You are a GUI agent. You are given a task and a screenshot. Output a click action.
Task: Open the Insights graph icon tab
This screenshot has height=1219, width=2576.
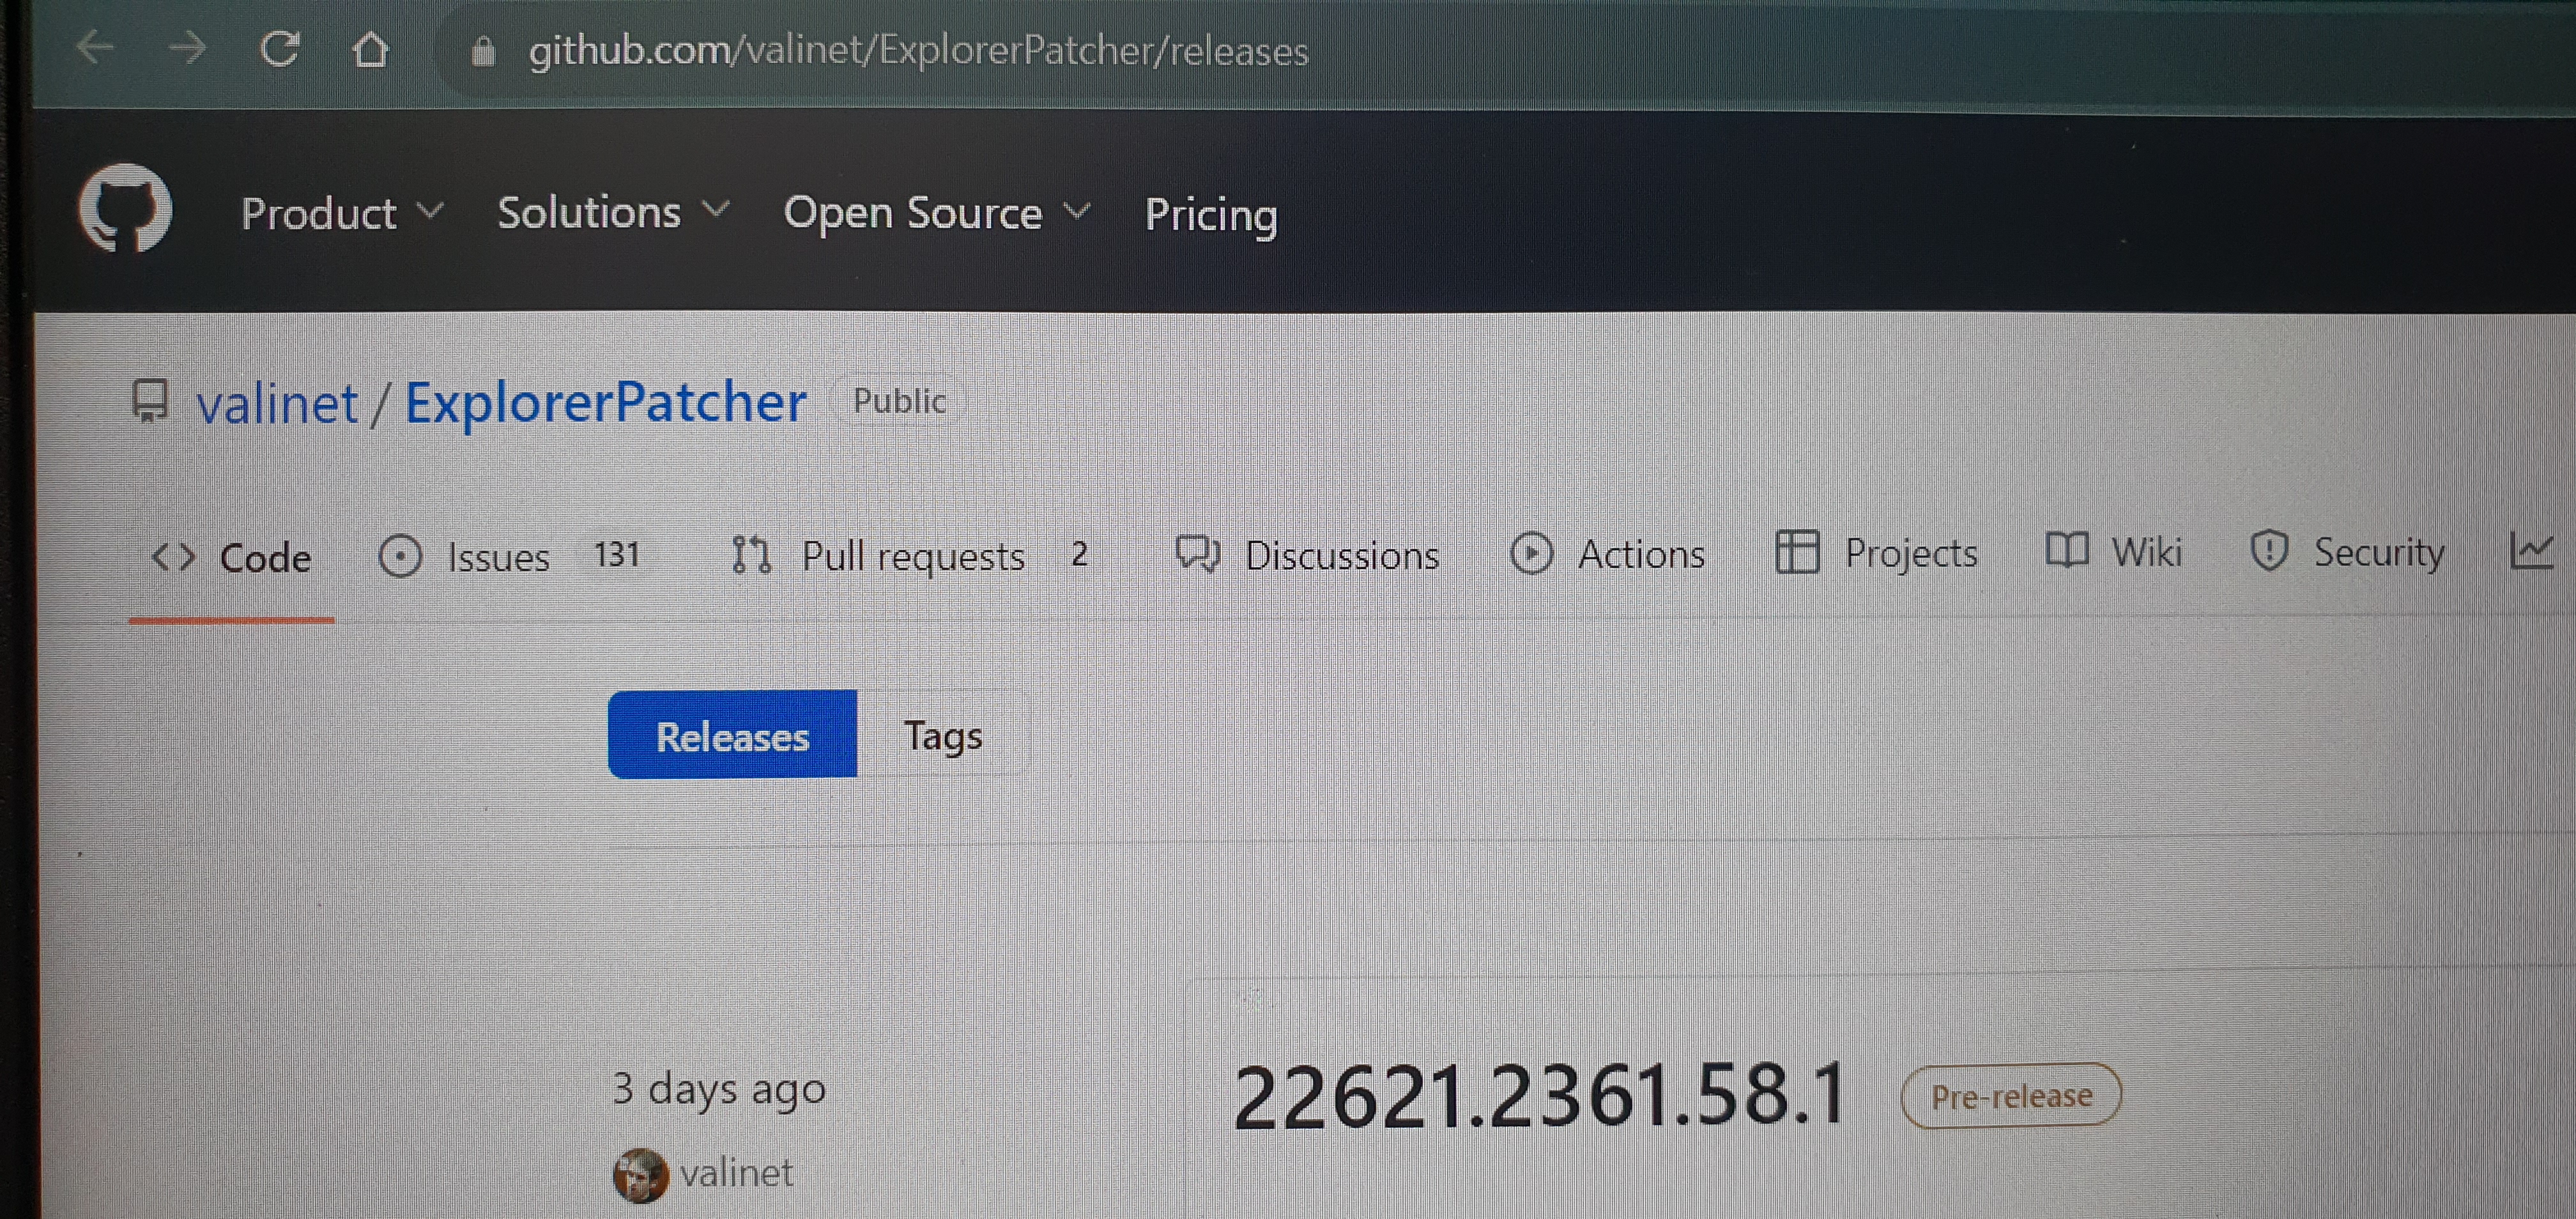click(2532, 551)
